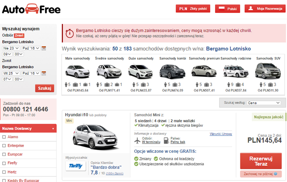The height and width of the screenshot is (182, 287).
Task: Check the Firefly supplier checkbox
Action: [x=4, y=163]
